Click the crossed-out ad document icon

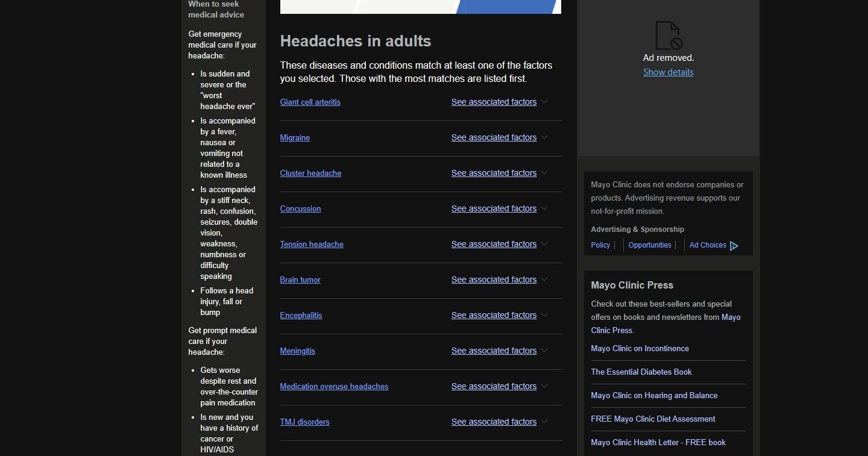[668, 34]
